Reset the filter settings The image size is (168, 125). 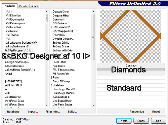click(x=156, y=112)
